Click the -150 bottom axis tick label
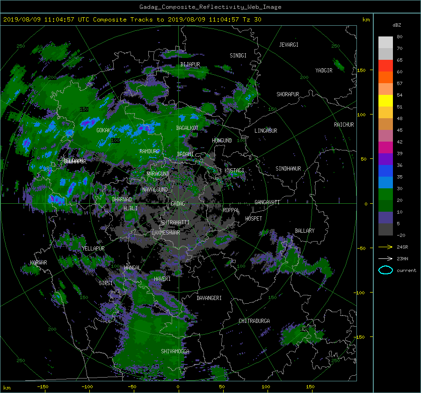 (x=43, y=387)
